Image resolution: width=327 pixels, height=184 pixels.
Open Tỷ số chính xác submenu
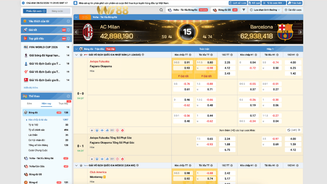point(36,130)
